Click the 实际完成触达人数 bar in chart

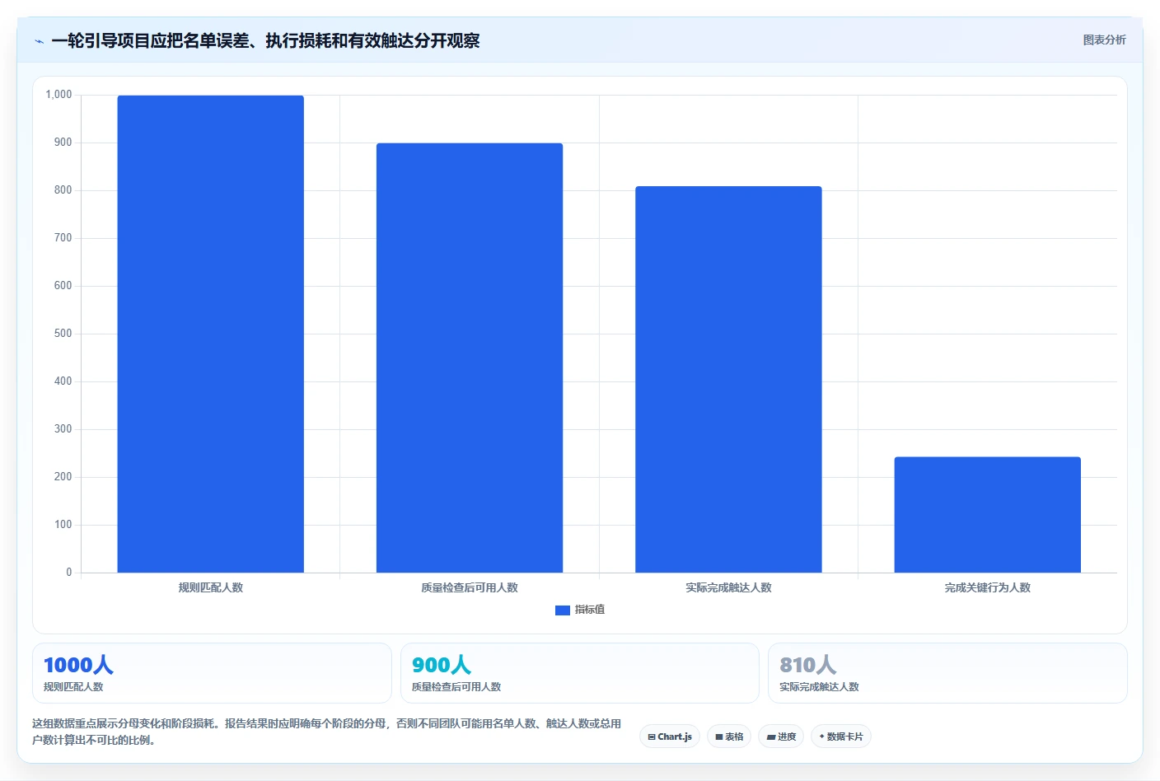click(728, 379)
